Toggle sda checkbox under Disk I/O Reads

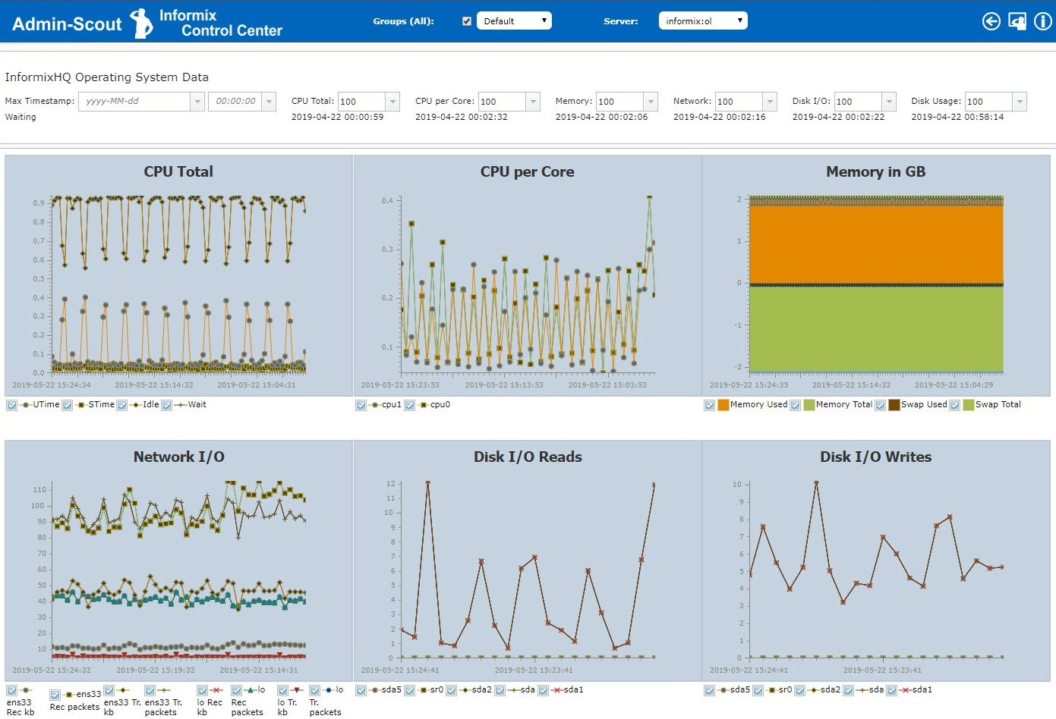click(500, 690)
